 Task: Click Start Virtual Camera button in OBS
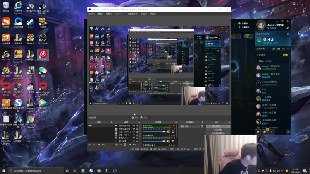(x=218, y=133)
